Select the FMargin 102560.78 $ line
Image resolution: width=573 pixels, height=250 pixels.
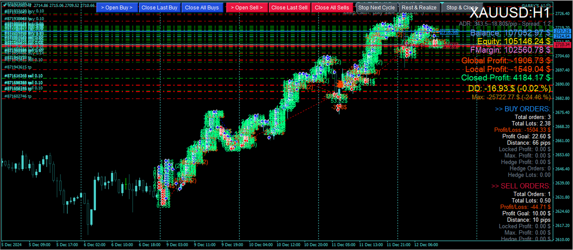click(510, 50)
